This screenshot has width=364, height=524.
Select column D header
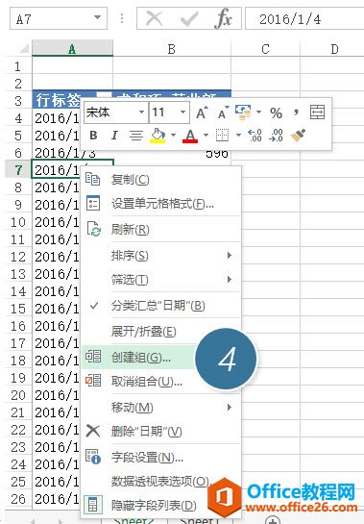[x=332, y=48]
